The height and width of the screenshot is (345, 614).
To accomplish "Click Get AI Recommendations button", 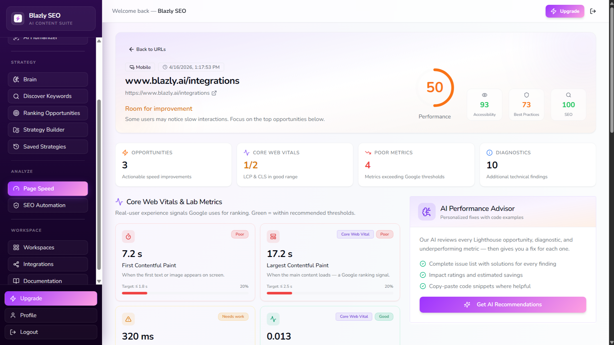I will (503, 304).
